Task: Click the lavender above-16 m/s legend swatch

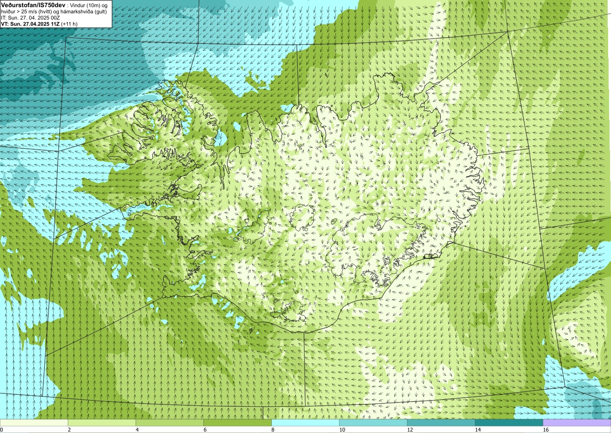Action: click(x=577, y=423)
